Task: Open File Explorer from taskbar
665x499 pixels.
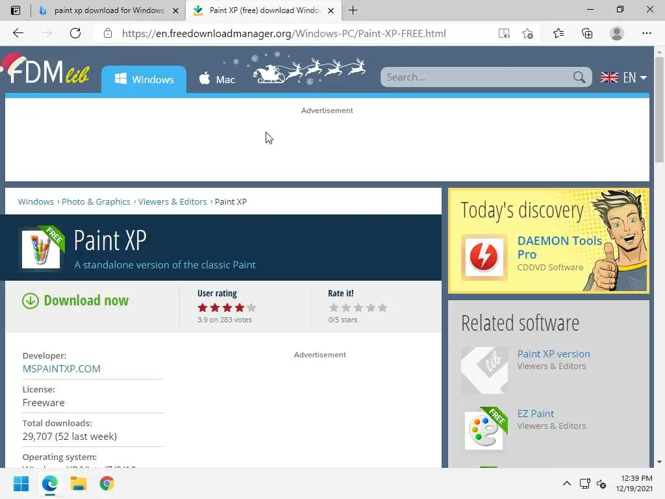Action: (79, 483)
